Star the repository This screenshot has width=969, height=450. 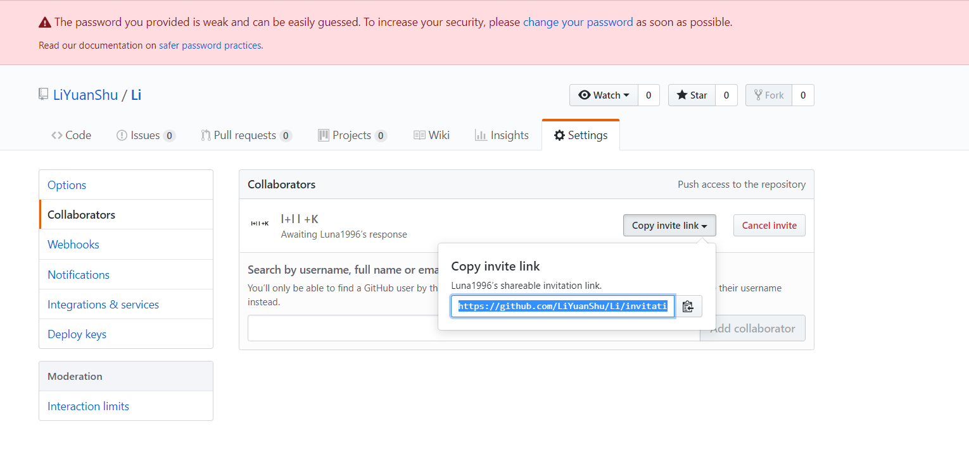pyautogui.click(x=692, y=95)
